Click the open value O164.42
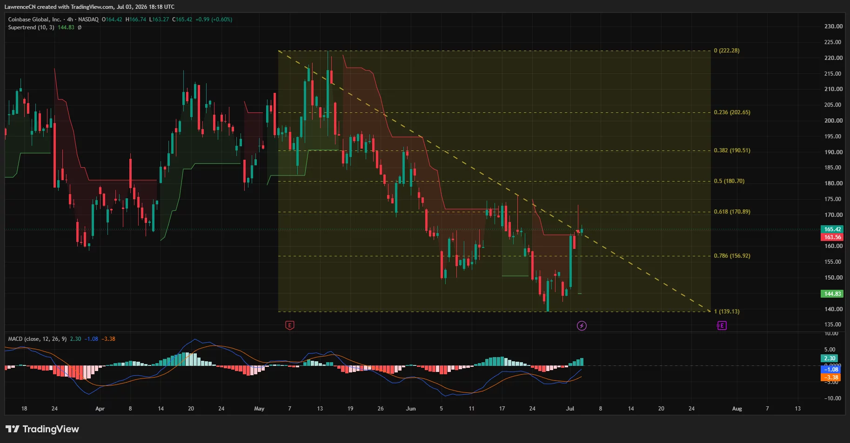The height and width of the screenshot is (443, 850). [x=112, y=20]
